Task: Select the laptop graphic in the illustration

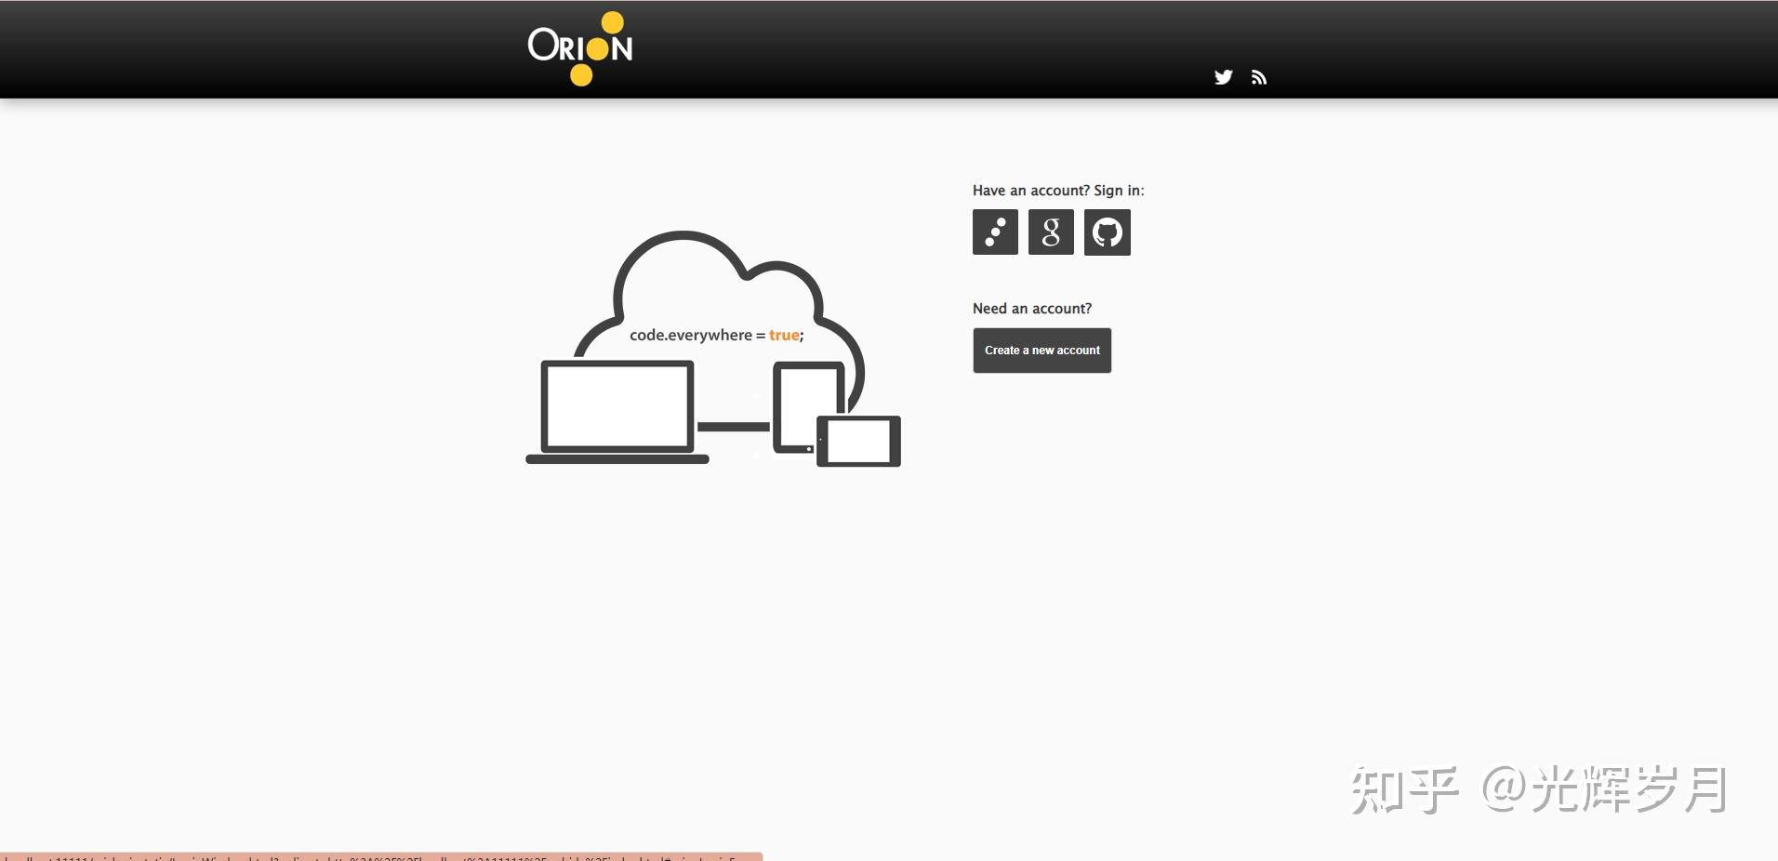Action: click(x=617, y=412)
